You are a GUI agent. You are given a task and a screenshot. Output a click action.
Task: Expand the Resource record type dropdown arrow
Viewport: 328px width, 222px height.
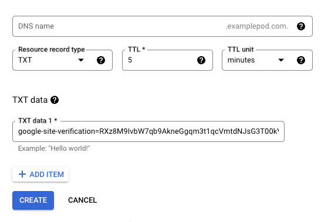(81, 60)
